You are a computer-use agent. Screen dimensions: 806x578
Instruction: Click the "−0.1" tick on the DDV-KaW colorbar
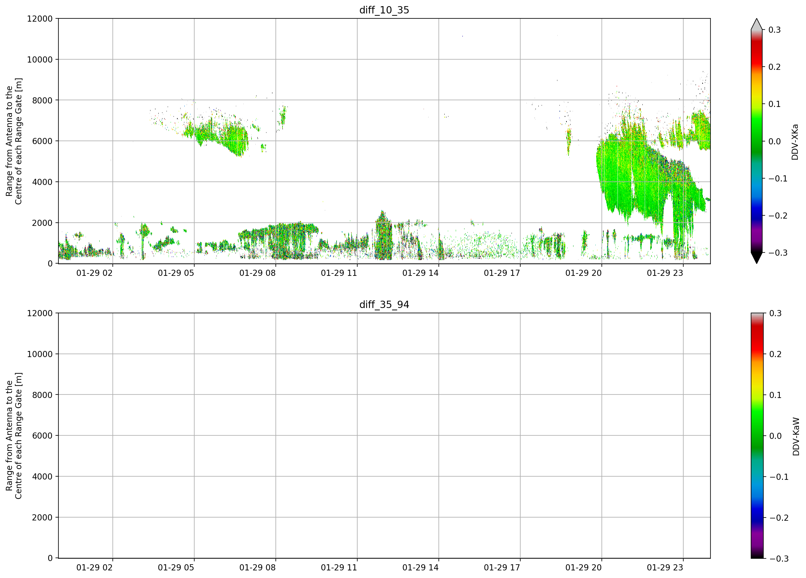click(x=779, y=477)
